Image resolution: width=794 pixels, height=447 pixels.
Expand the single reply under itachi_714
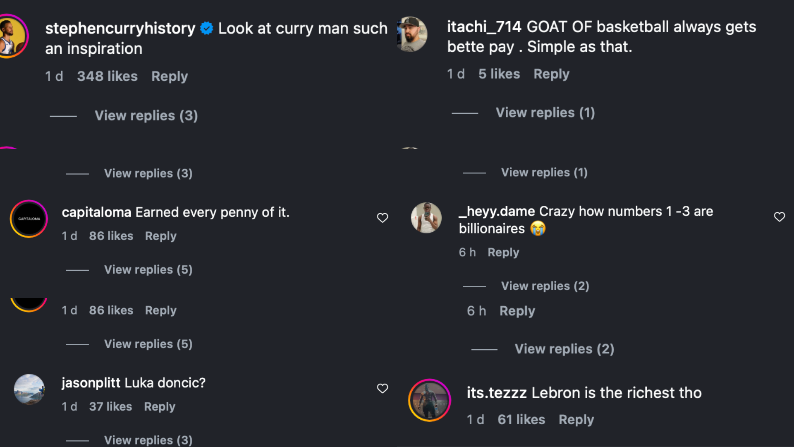click(x=545, y=113)
